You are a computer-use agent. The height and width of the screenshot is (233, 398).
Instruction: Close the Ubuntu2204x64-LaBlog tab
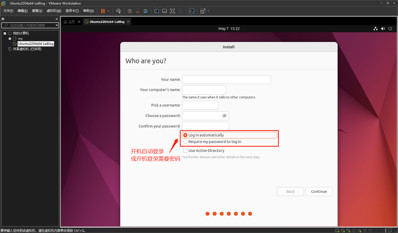[x=128, y=22]
